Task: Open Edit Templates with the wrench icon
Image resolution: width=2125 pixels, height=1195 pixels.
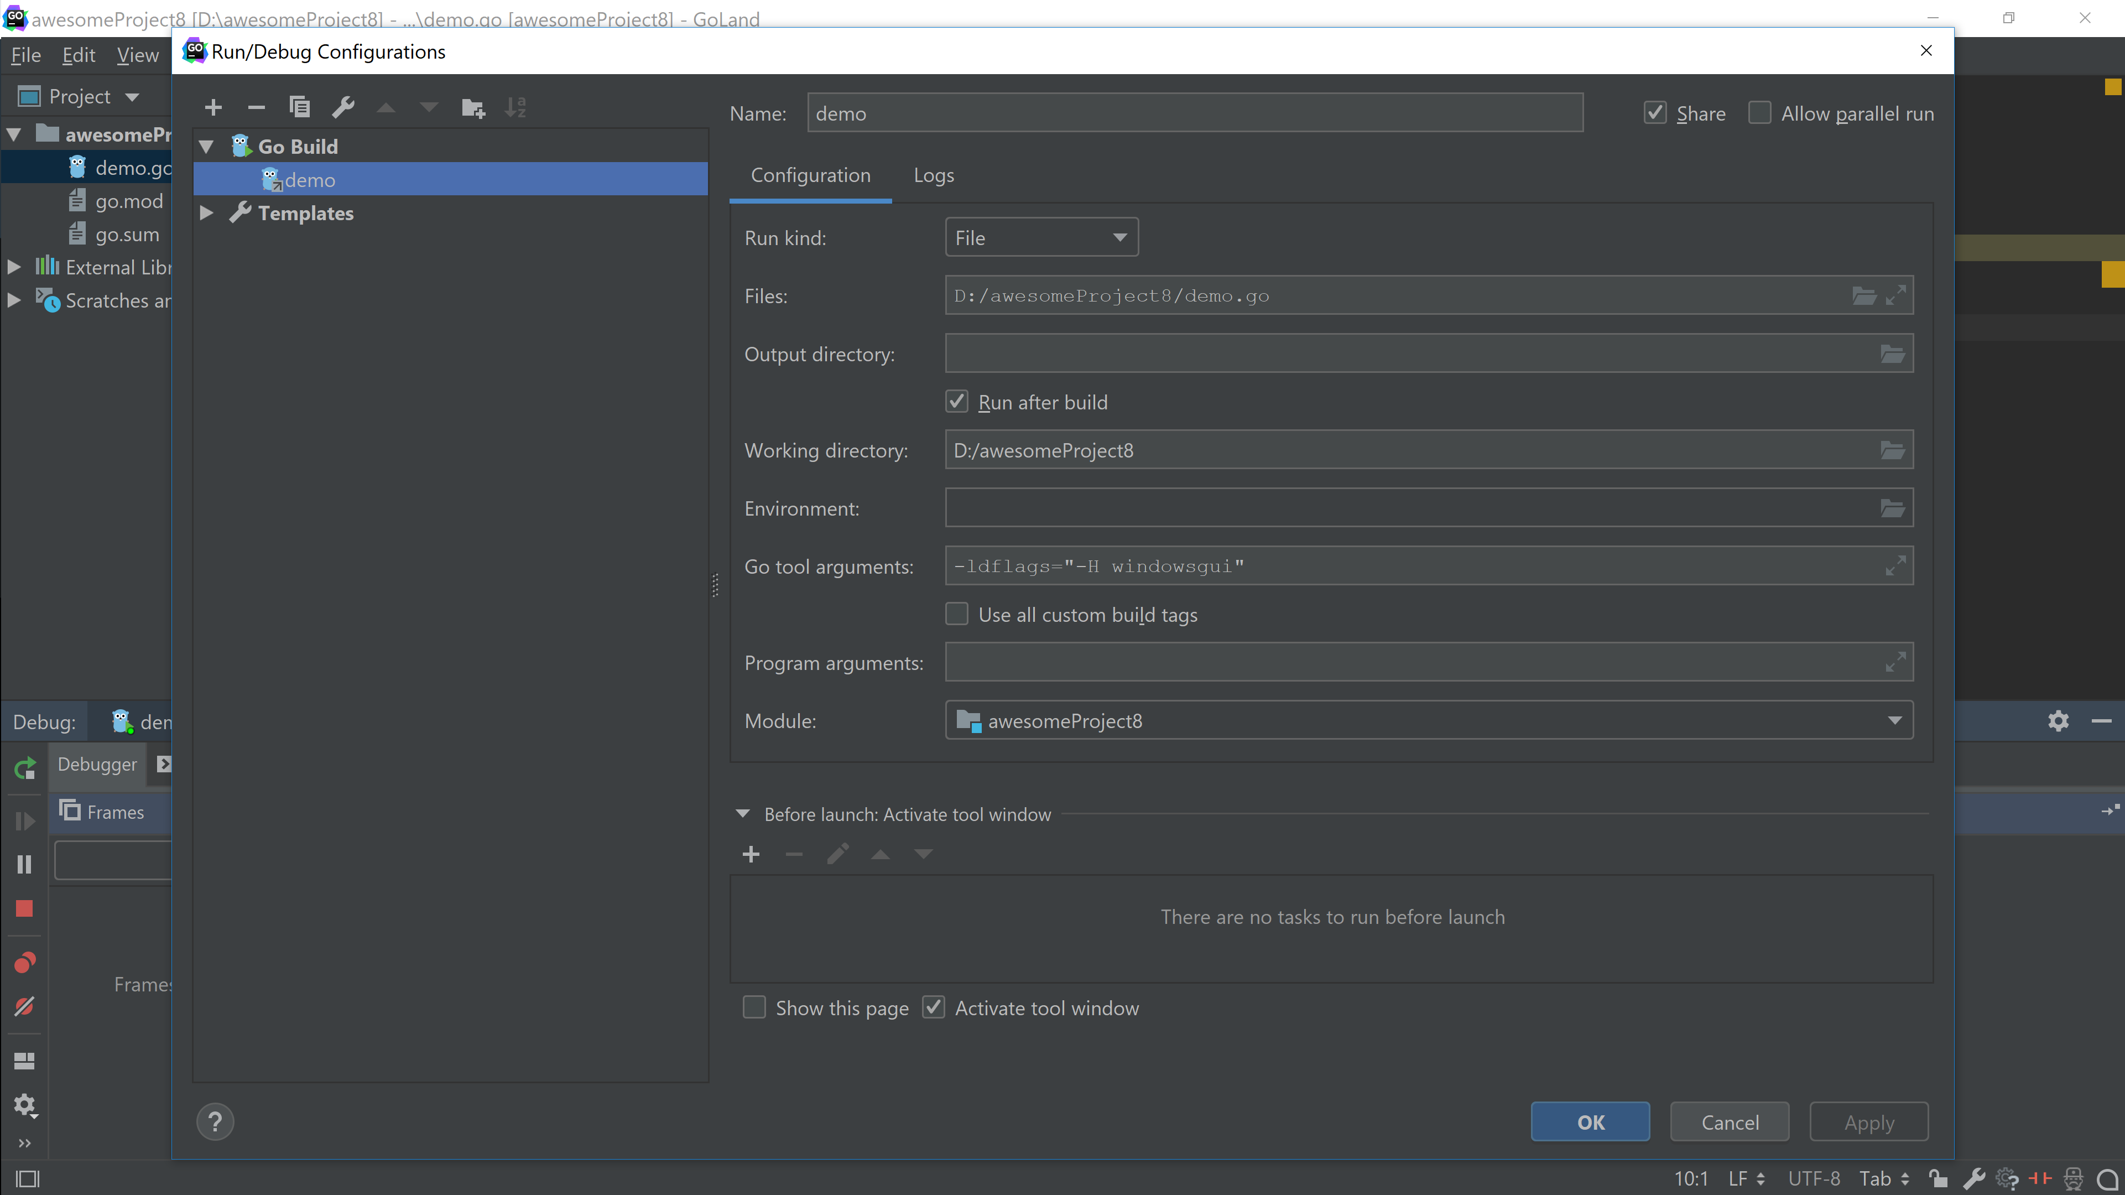Action: [x=343, y=107]
